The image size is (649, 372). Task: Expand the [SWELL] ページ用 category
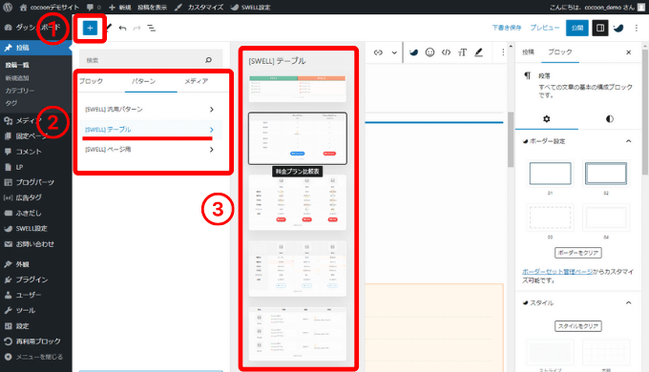151,150
